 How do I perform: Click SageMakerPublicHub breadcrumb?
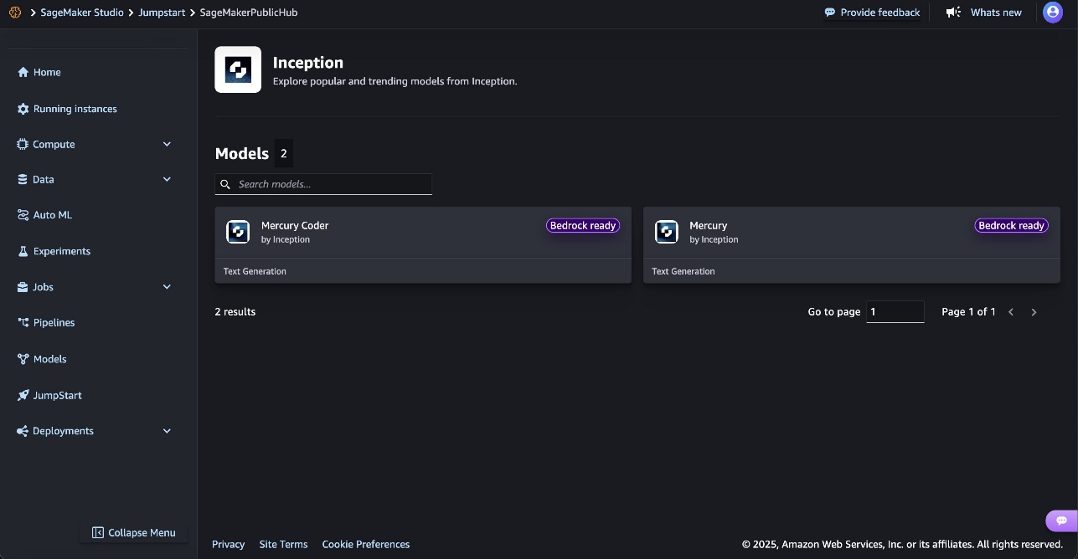point(249,13)
